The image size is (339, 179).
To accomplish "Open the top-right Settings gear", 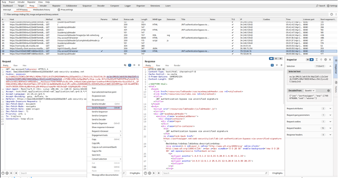I will [x=332, y=6].
